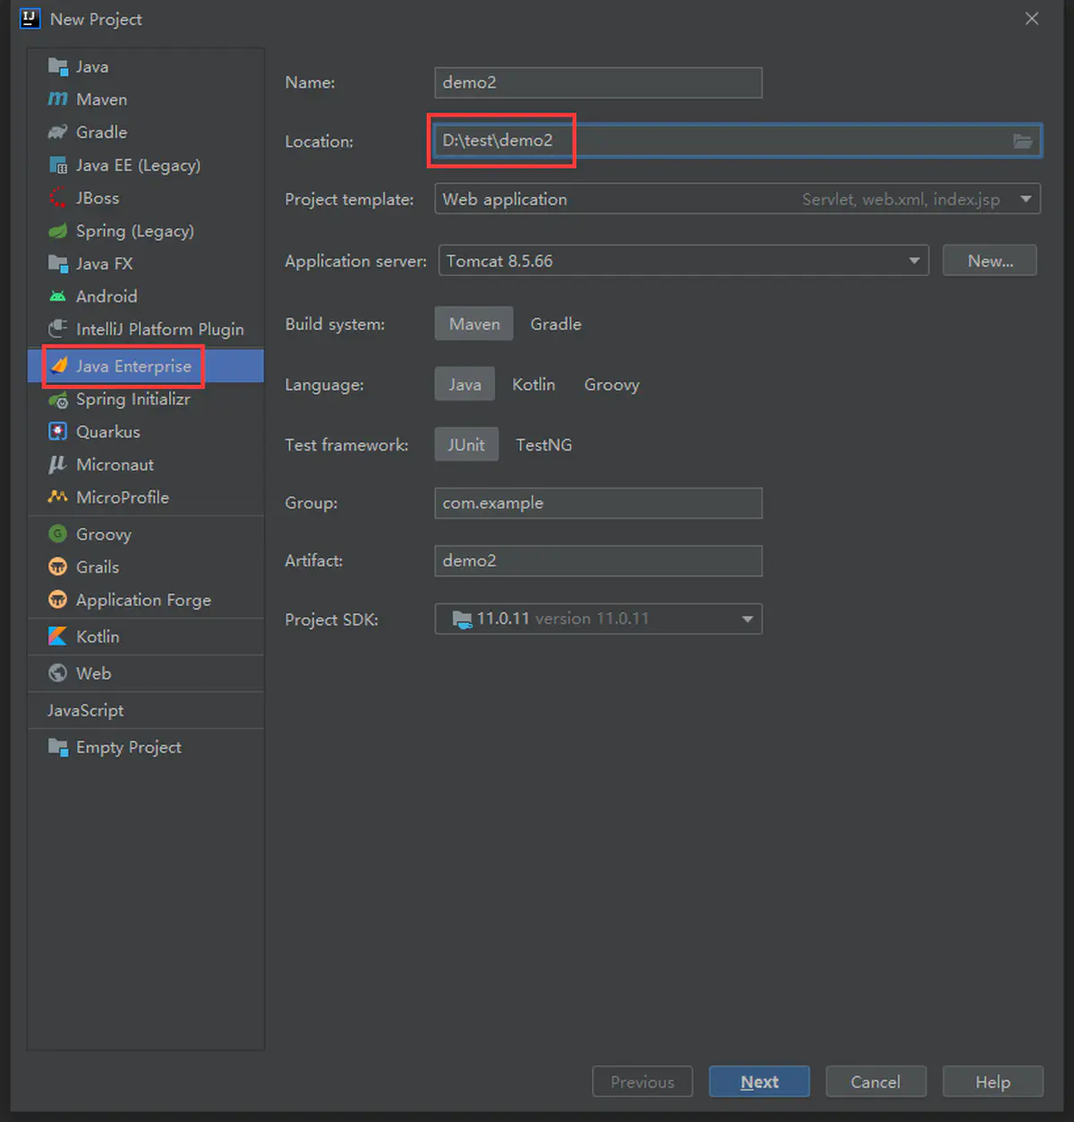This screenshot has height=1122, width=1074.
Task: Select the Java project type icon
Action: click(x=58, y=66)
